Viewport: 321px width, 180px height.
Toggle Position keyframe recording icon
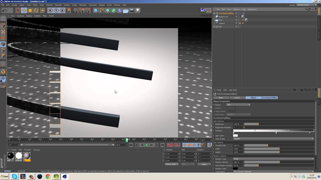[185, 145]
